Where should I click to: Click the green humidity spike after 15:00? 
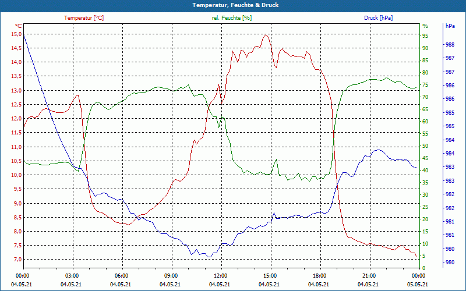(276, 159)
